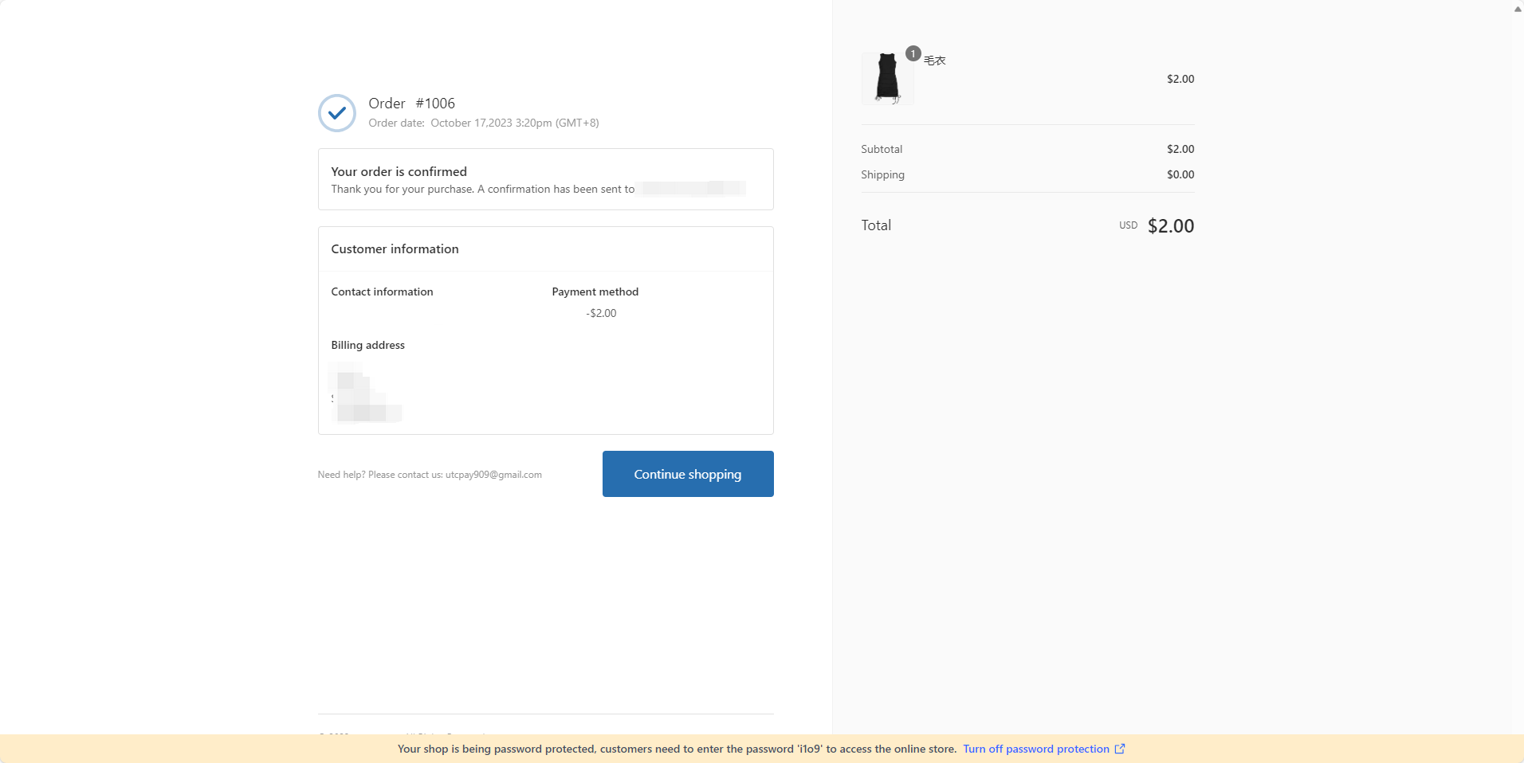Viewport: 1524px width, 763px height.
Task: Click the scrollbar up arrow
Action: click(1518, 9)
